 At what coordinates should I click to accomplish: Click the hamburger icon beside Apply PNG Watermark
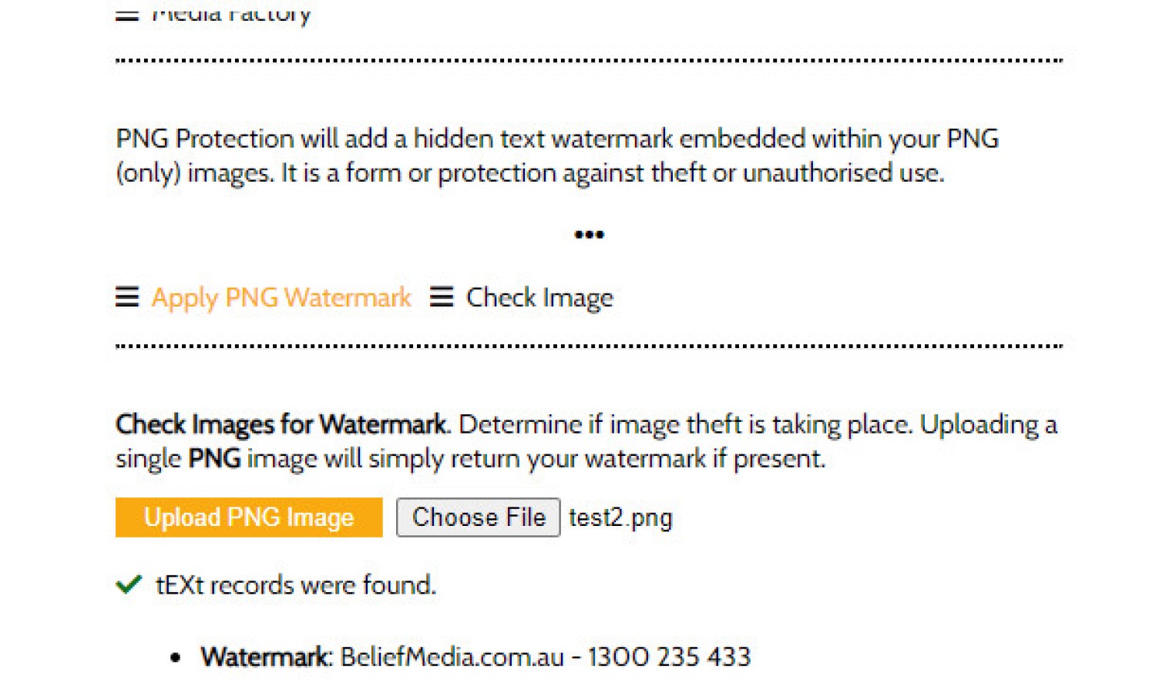pos(127,297)
